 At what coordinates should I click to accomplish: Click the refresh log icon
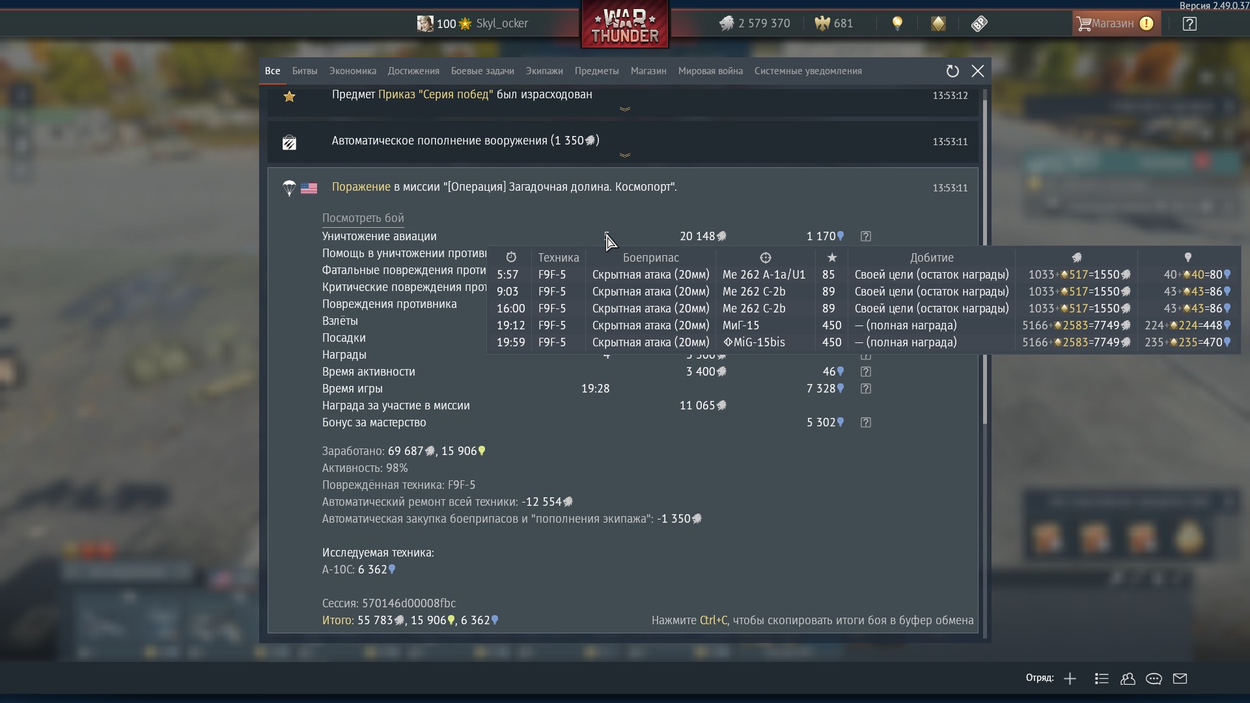pos(952,71)
